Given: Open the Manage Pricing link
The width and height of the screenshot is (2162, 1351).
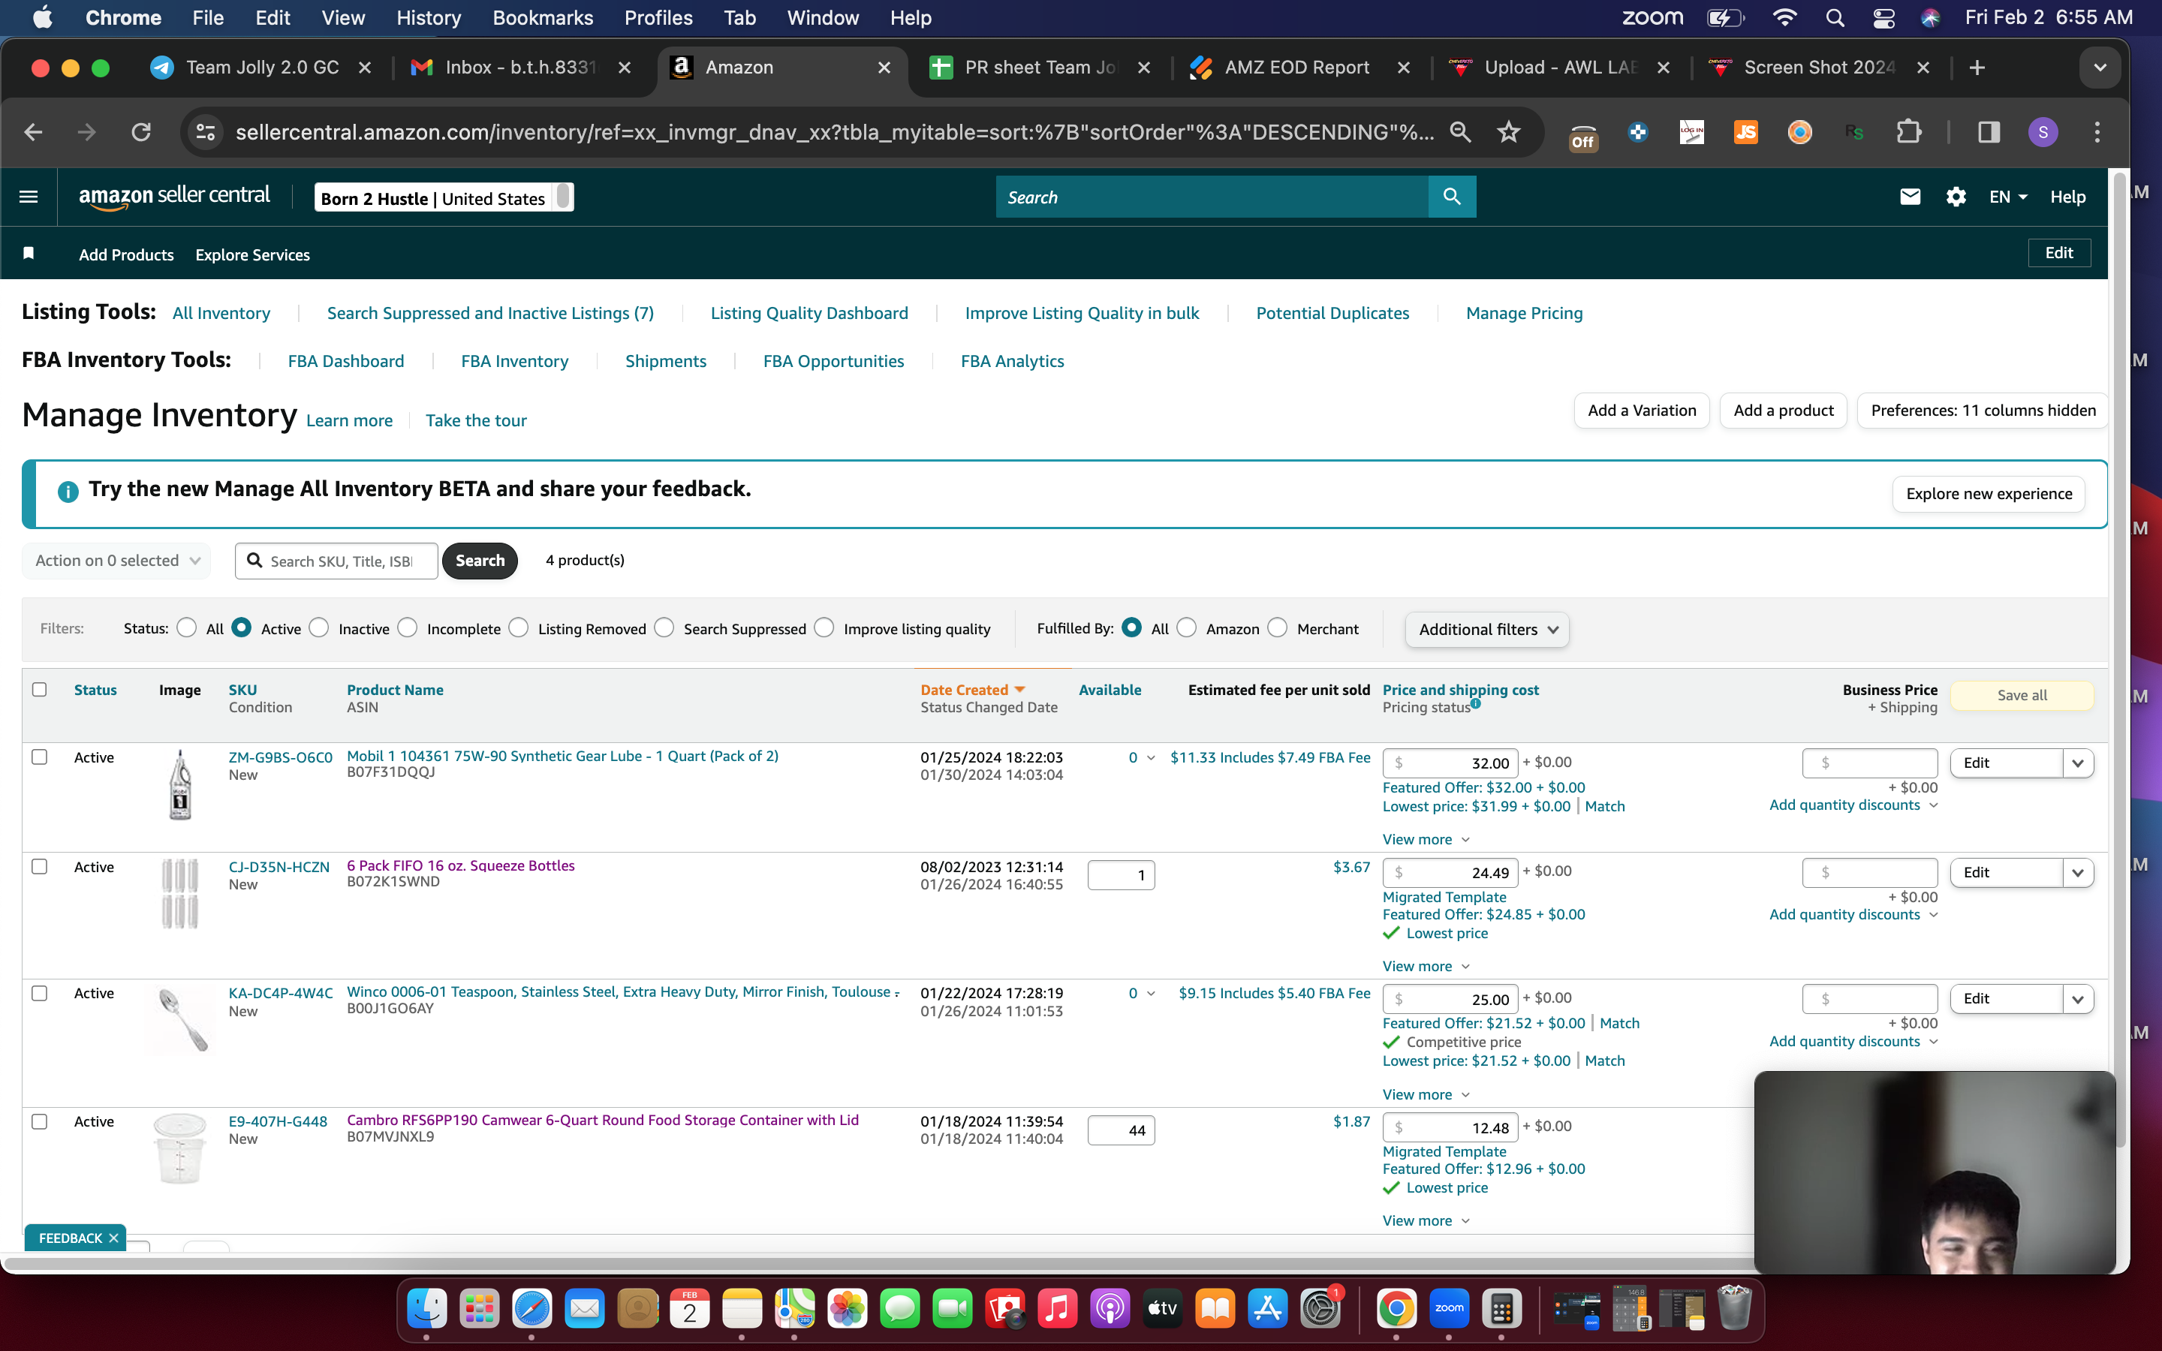Looking at the screenshot, I should (x=1524, y=313).
